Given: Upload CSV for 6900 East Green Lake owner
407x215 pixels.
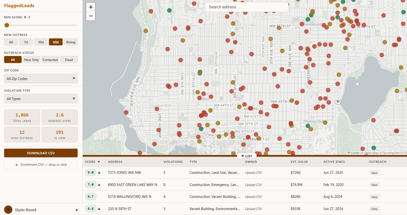Looking at the screenshot, I should (253, 185).
